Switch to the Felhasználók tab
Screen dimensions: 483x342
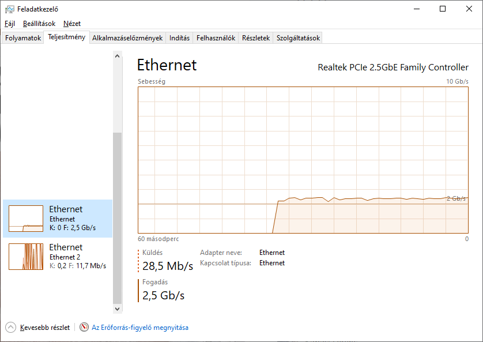(216, 38)
